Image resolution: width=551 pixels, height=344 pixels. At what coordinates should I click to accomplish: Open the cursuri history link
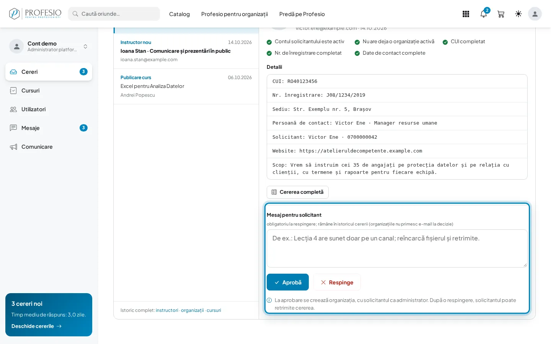214,310
